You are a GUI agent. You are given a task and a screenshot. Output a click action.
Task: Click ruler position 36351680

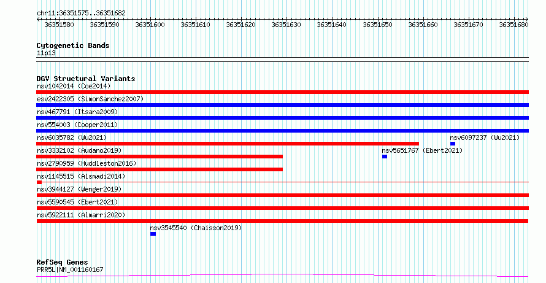(514, 25)
